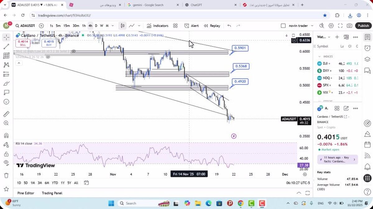
Task: Open the Trading Panel tab
Action: pyautogui.click(x=52, y=193)
